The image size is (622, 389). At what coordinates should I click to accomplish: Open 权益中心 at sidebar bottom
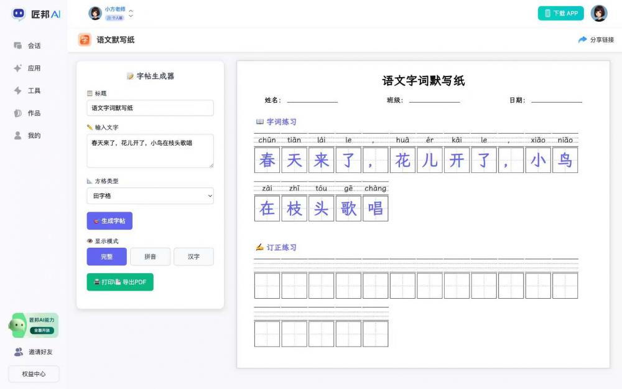point(34,374)
